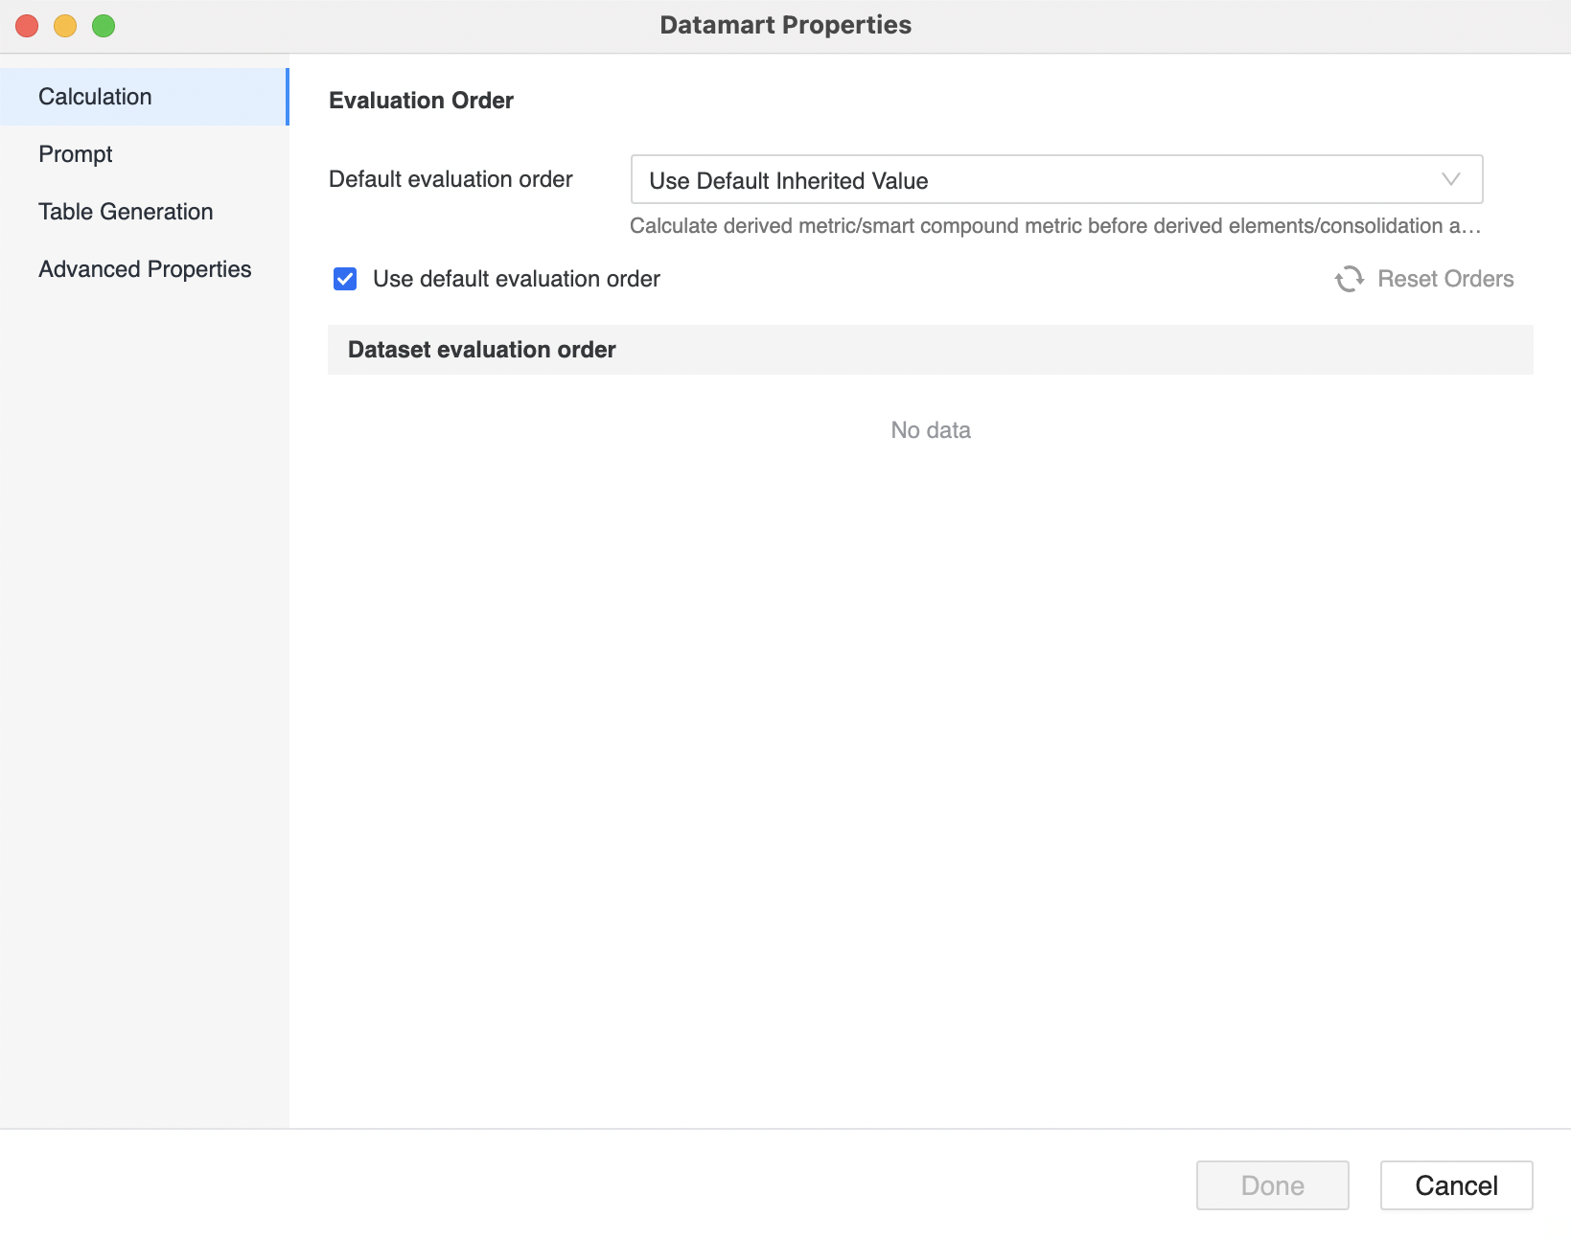Click the 'Use default evaluation order' label text
This screenshot has height=1240, width=1571.
(516, 279)
